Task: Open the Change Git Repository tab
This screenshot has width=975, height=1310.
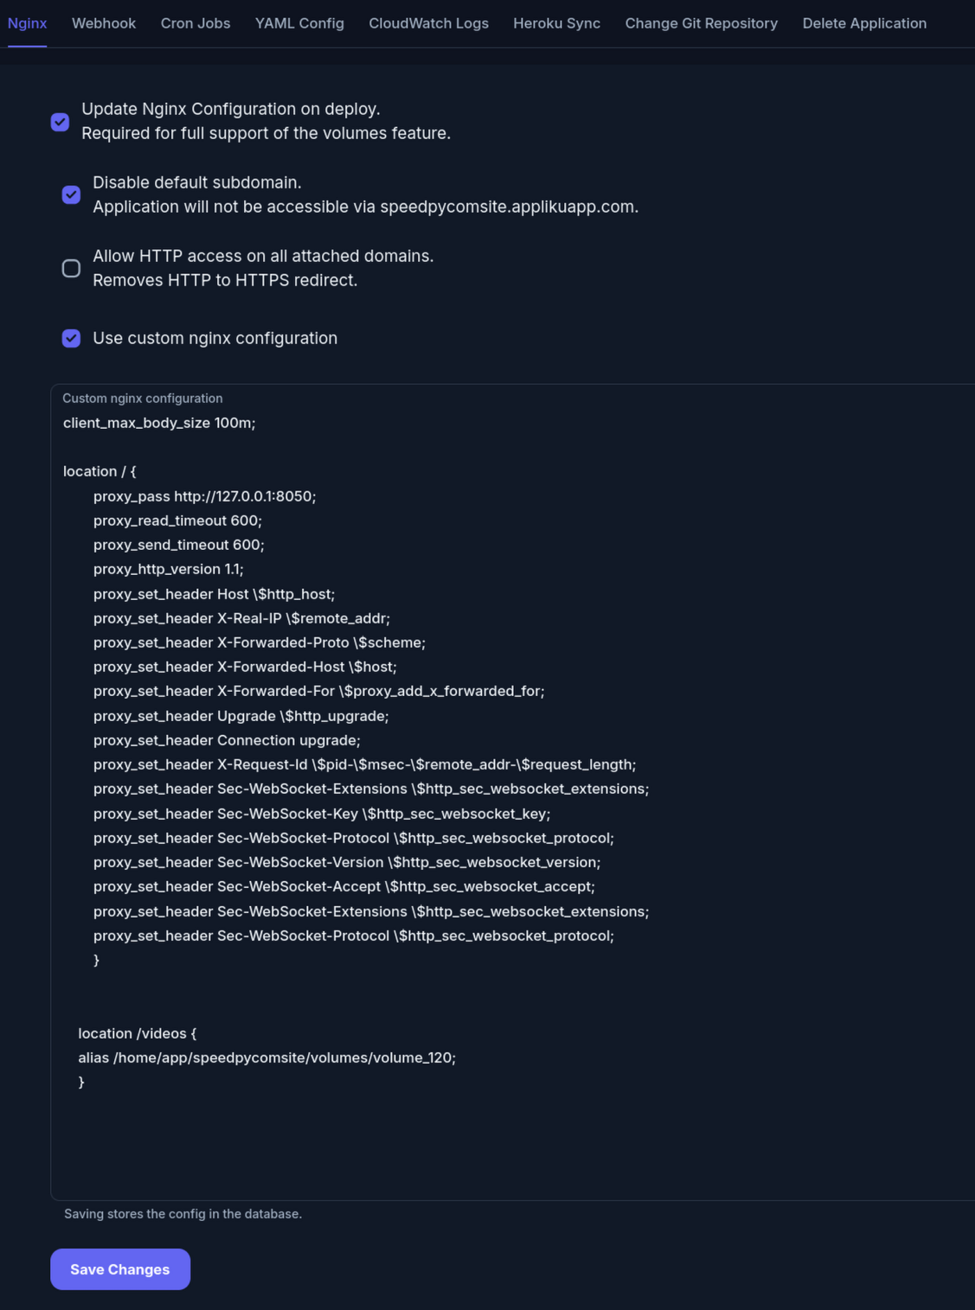Action: (x=701, y=23)
